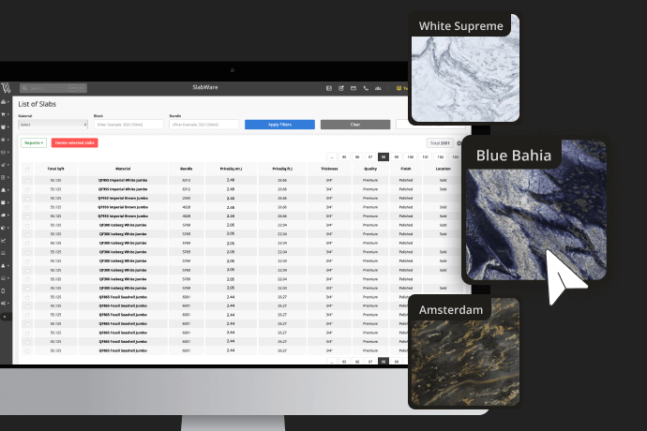This screenshot has width=647, height=431.
Task: Check the last slab row checkbox
Action: [x=27, y=349]
